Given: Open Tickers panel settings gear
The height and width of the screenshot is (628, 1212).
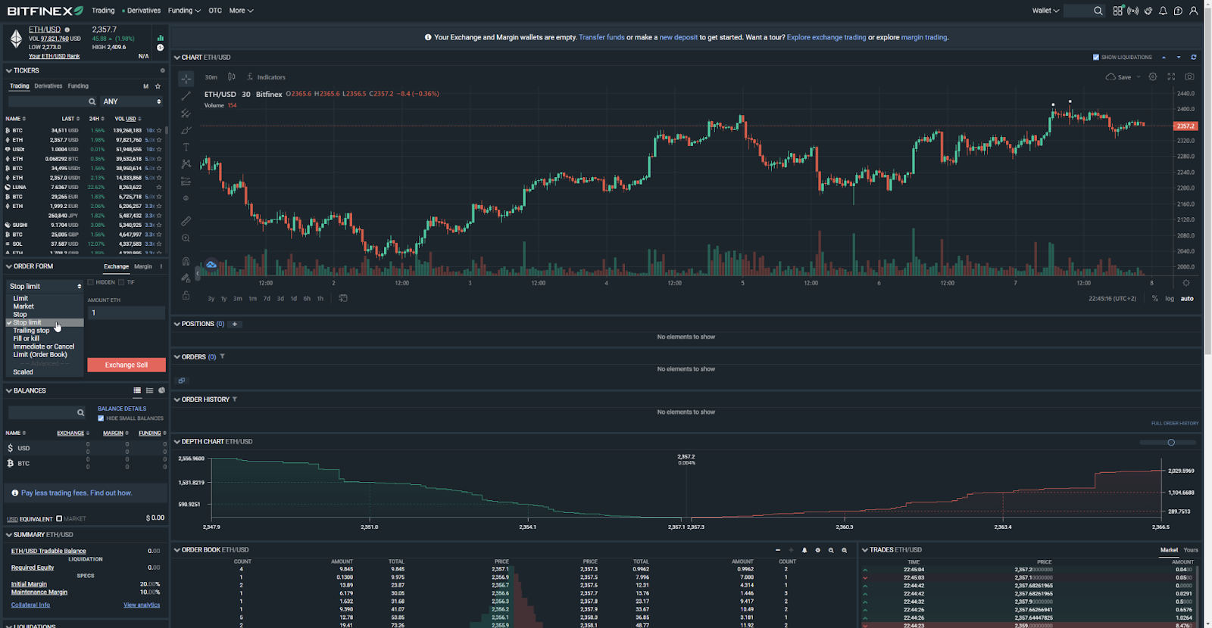Looking at the screenshot, I should pyautogui.click(x=162, y=70).
